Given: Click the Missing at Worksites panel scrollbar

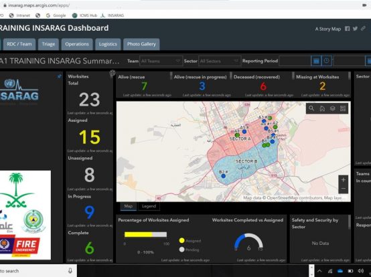Looking at the screenshot, I should (x=350, y=76).
